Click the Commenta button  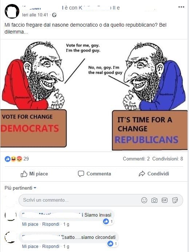pos(94,174)
